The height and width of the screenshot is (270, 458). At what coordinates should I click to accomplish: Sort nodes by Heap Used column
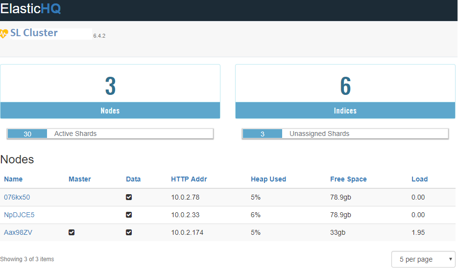268,179
